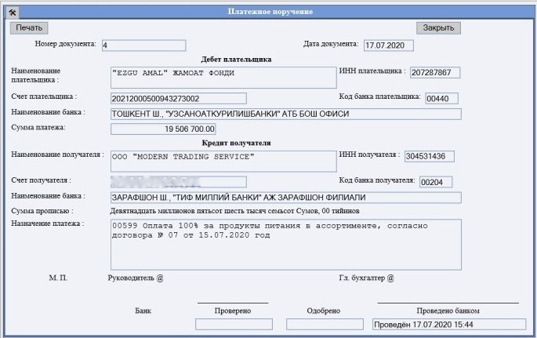Click the blurred Счет получателя field
537x338 pixels.
coord(179,182)
